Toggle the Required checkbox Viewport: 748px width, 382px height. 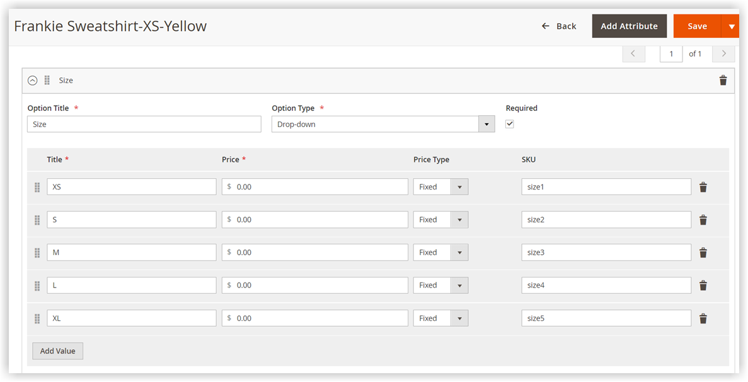click(x=510, y=123)
